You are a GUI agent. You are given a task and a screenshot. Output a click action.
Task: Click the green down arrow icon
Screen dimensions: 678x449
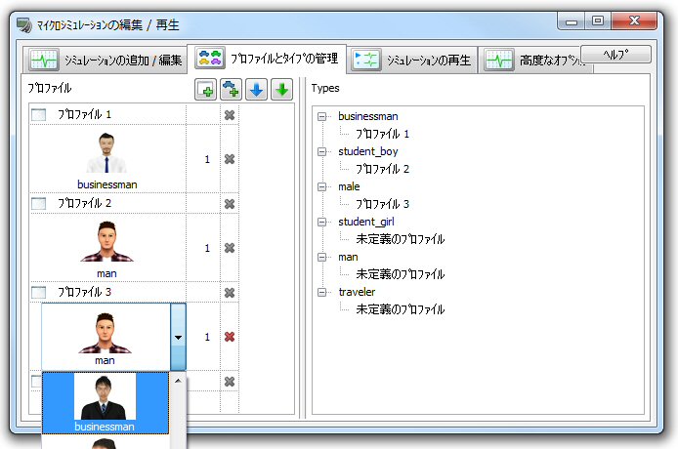tap(282, 90)
